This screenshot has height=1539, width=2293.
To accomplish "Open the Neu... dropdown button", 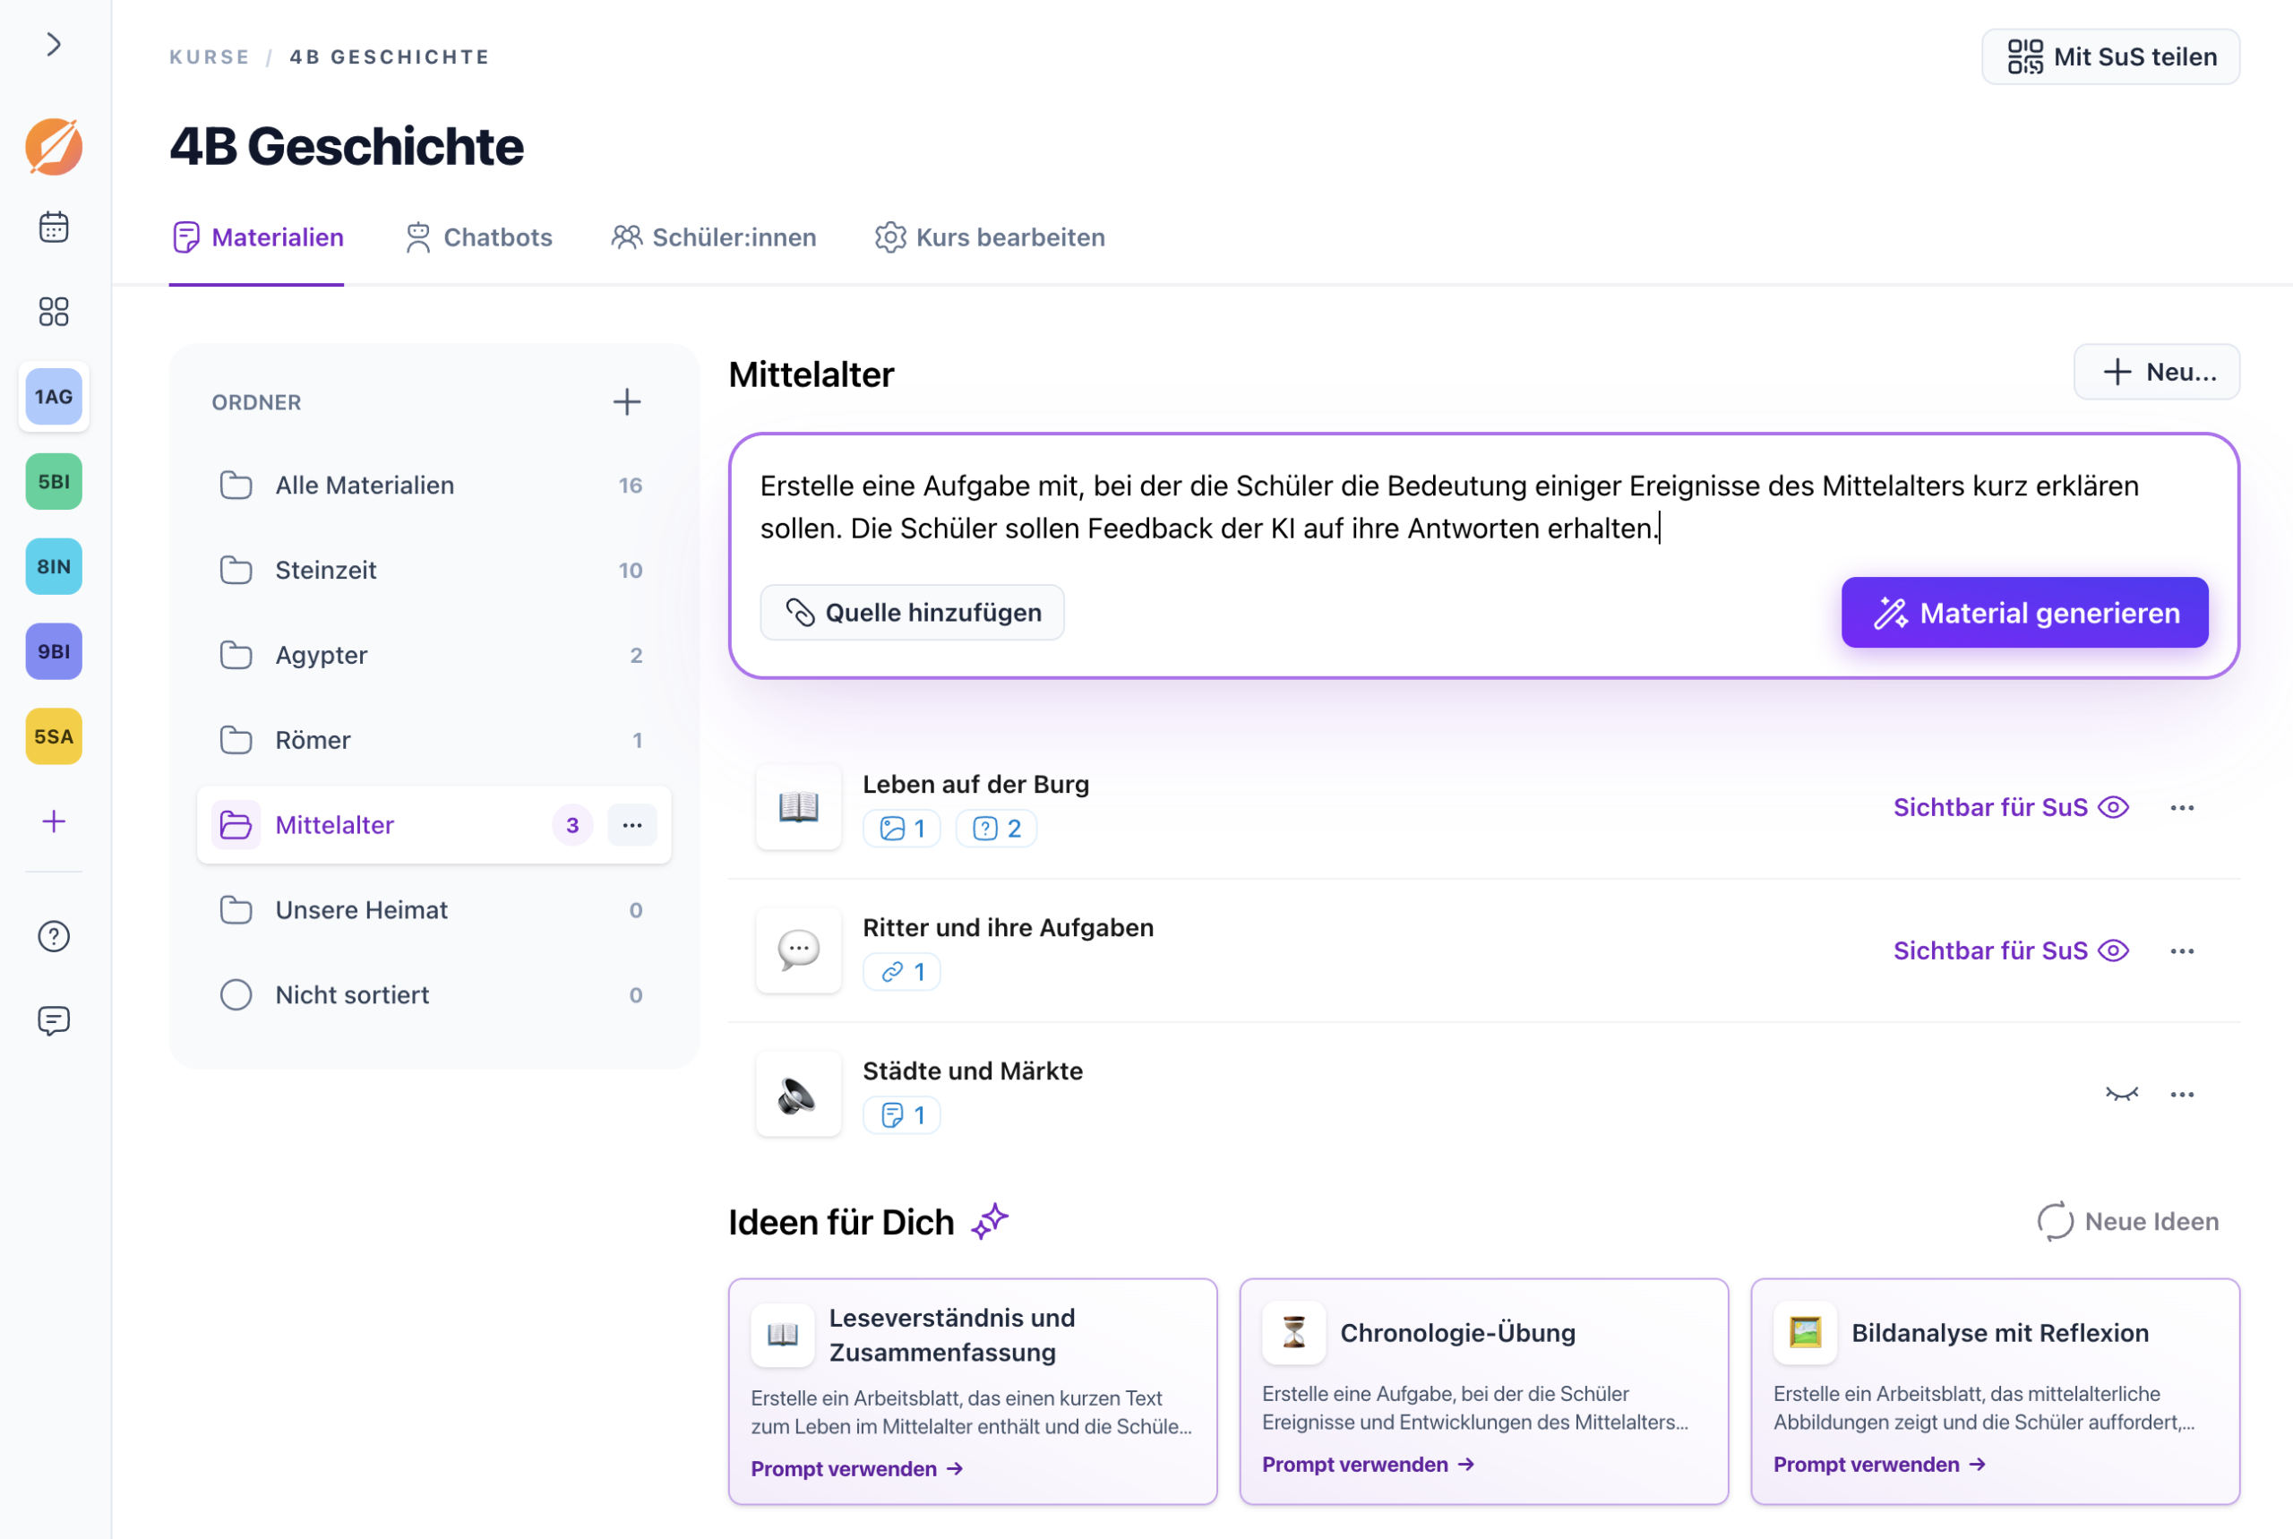I will pyautogui.click(x=2156, y=372).
